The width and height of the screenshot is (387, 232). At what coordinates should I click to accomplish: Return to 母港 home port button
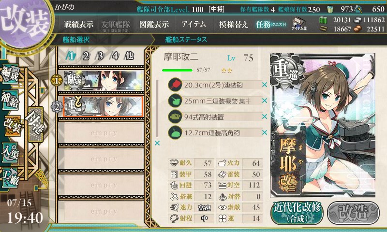35,125
